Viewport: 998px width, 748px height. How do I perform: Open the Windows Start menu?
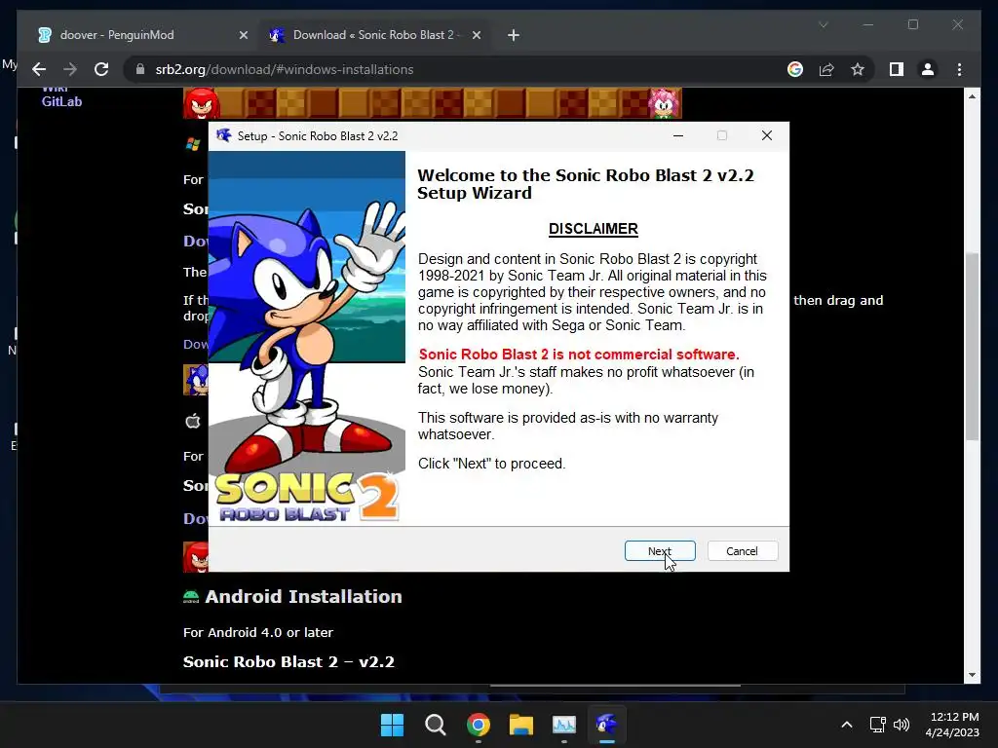[x=392, y=725]
